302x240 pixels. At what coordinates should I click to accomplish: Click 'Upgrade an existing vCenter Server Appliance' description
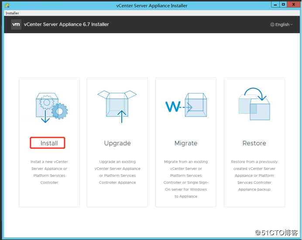click(117, 172)
